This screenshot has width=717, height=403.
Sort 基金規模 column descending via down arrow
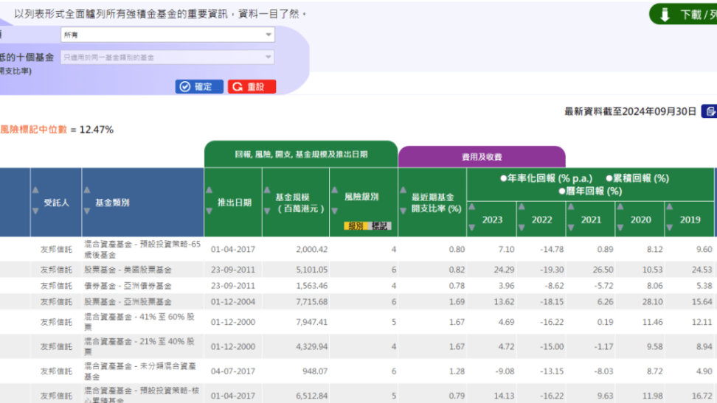pyautogui.click(x=268, y=211)
